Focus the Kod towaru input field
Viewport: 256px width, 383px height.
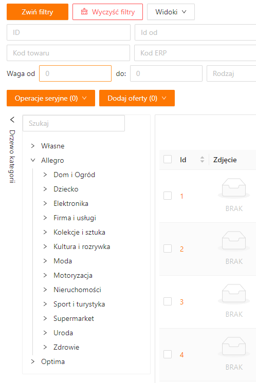pyautogui.click(x=68, y=53)
